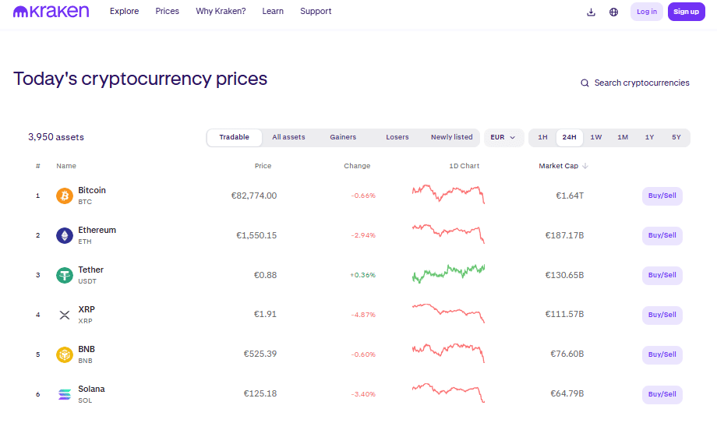Click Buy/Sell for BNB
Viewport: 717px width, 423px height.
click(x=662, y=355)
